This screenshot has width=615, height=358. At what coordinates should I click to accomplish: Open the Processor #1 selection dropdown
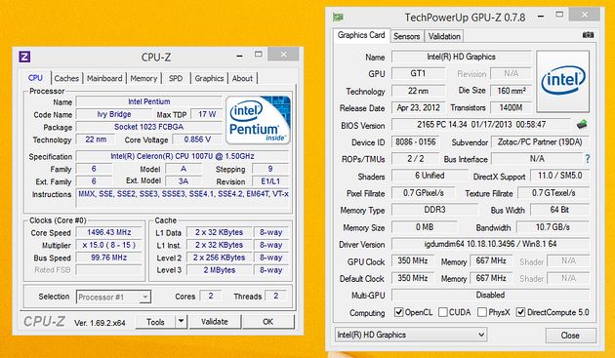coord(113,297)
